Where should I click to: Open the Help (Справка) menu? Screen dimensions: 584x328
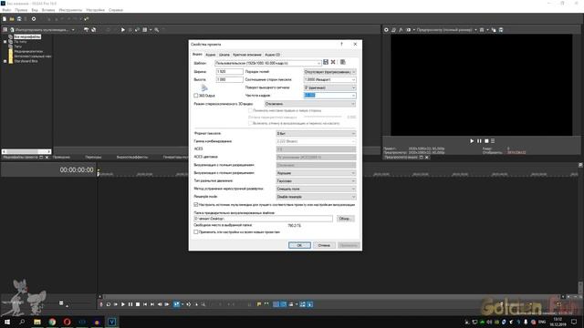click(116, 10)
